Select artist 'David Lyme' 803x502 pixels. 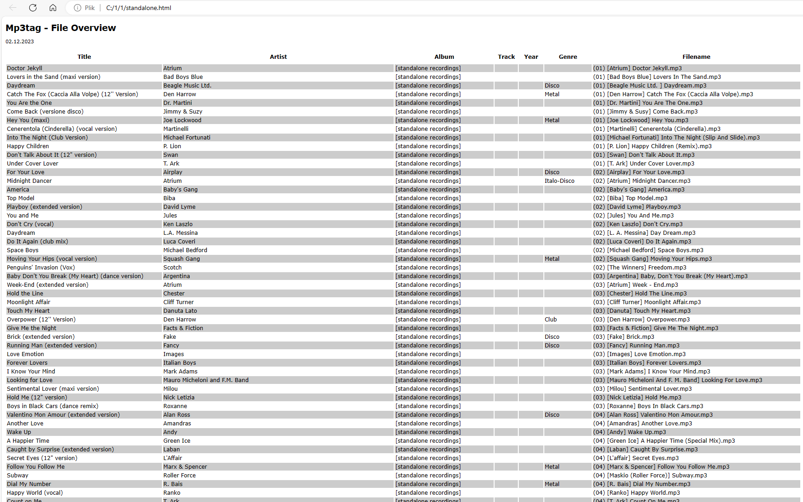tap(179, 207)
